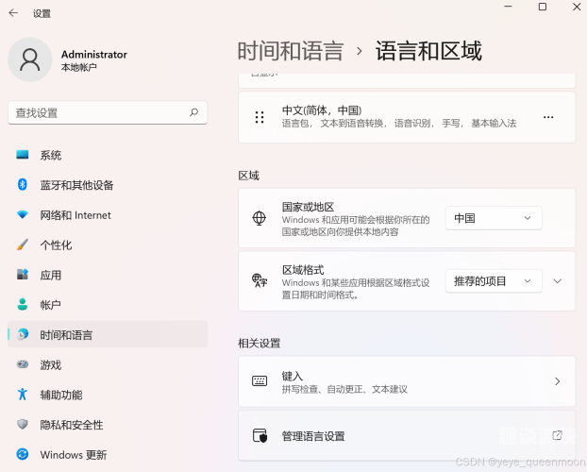Click the 键入 keyboard icon
The image size is (587, 472).
(260, 381)
